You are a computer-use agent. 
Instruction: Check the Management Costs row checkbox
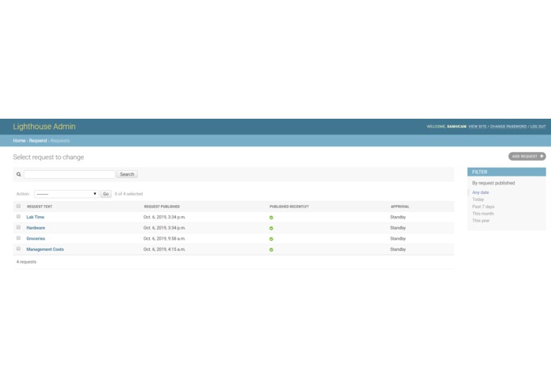pos(18,249)
